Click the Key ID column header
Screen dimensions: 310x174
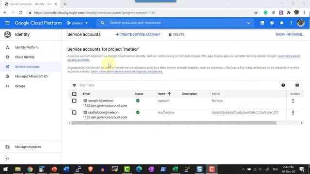(x=216, y=94)
